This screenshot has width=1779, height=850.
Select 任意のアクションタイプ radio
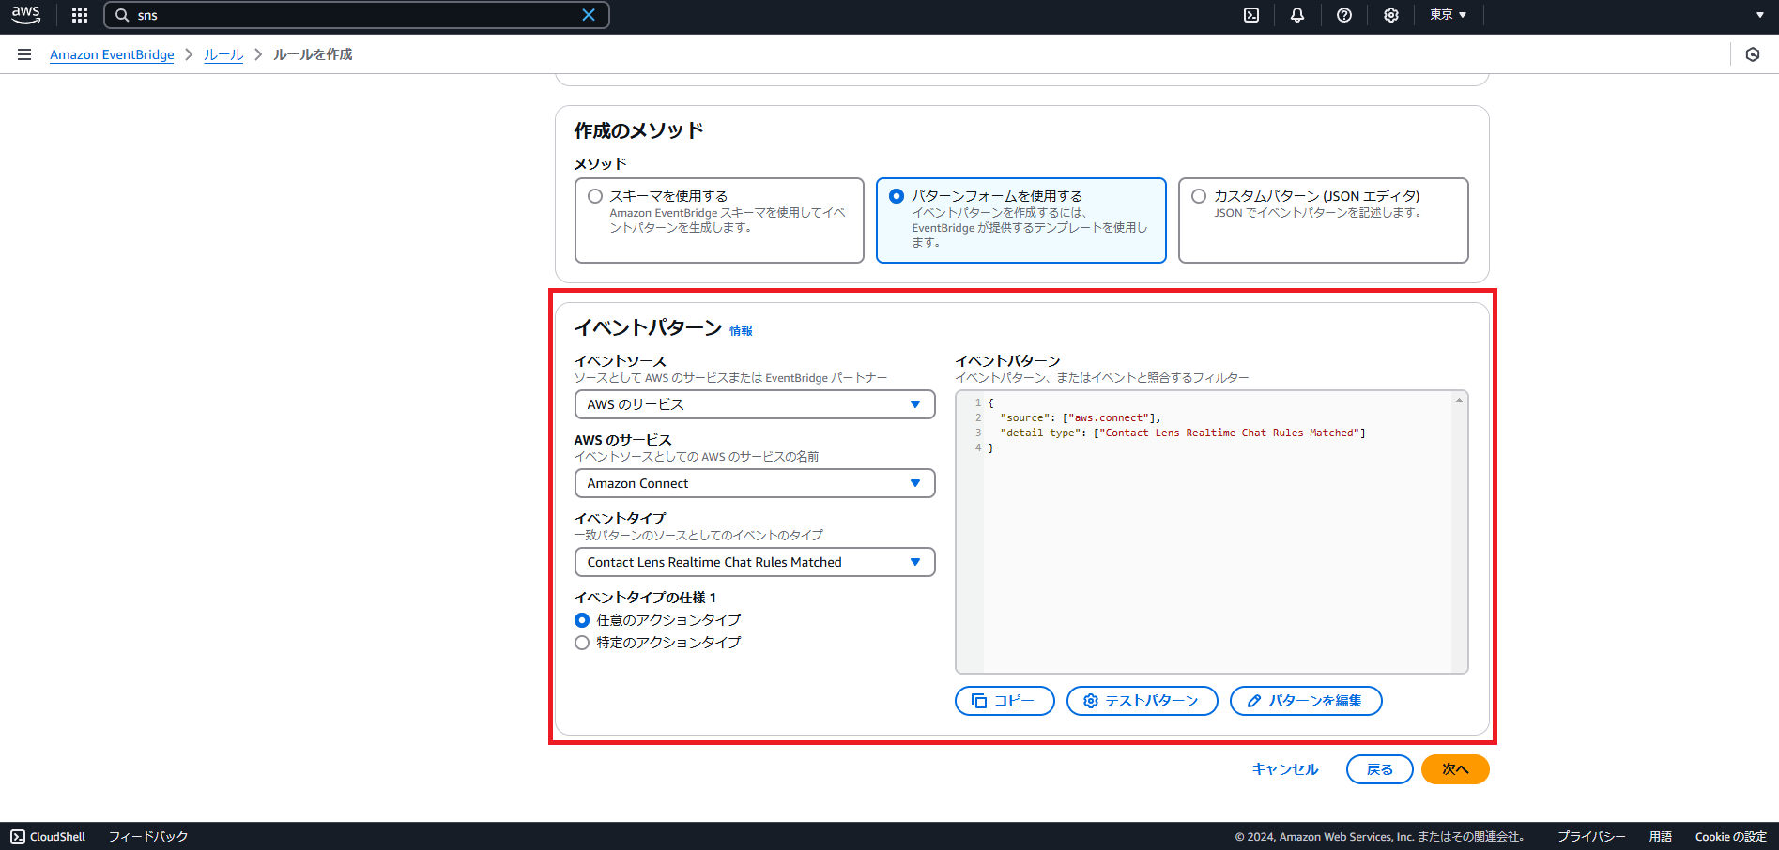[582, 620]
